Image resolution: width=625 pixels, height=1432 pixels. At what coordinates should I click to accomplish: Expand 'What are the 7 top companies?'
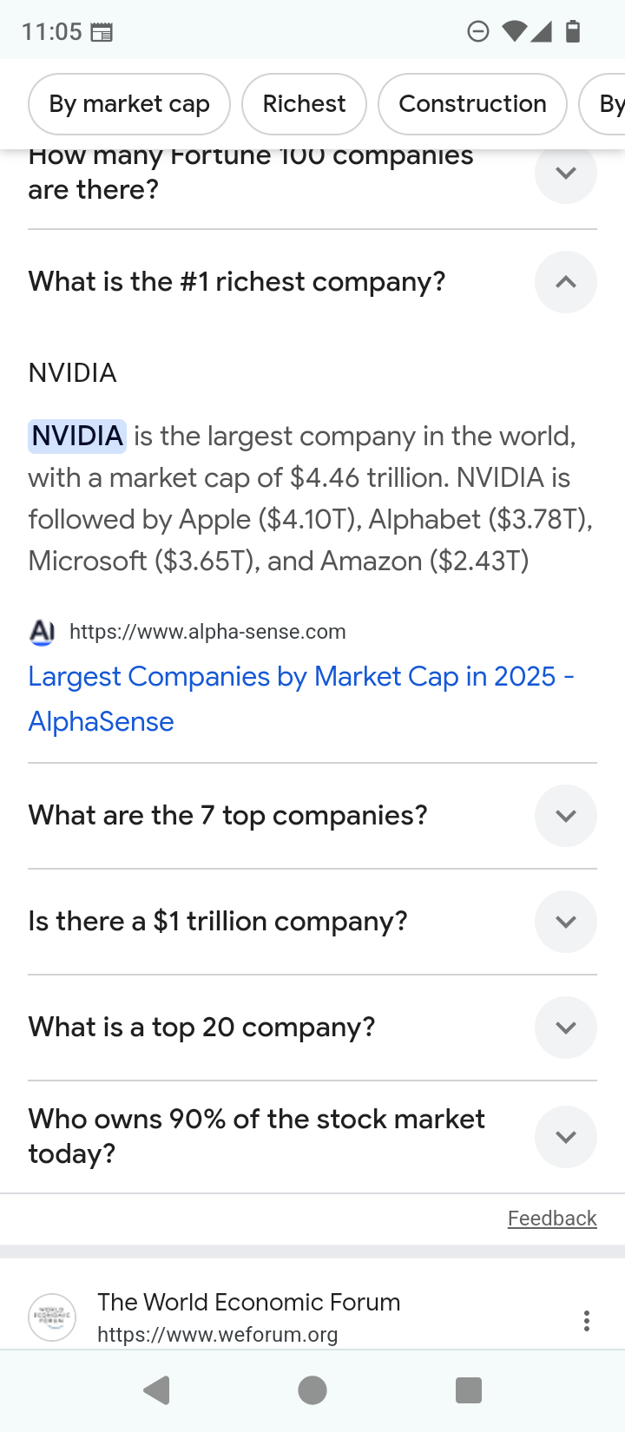pyautogui.click(x=565, y=816)
